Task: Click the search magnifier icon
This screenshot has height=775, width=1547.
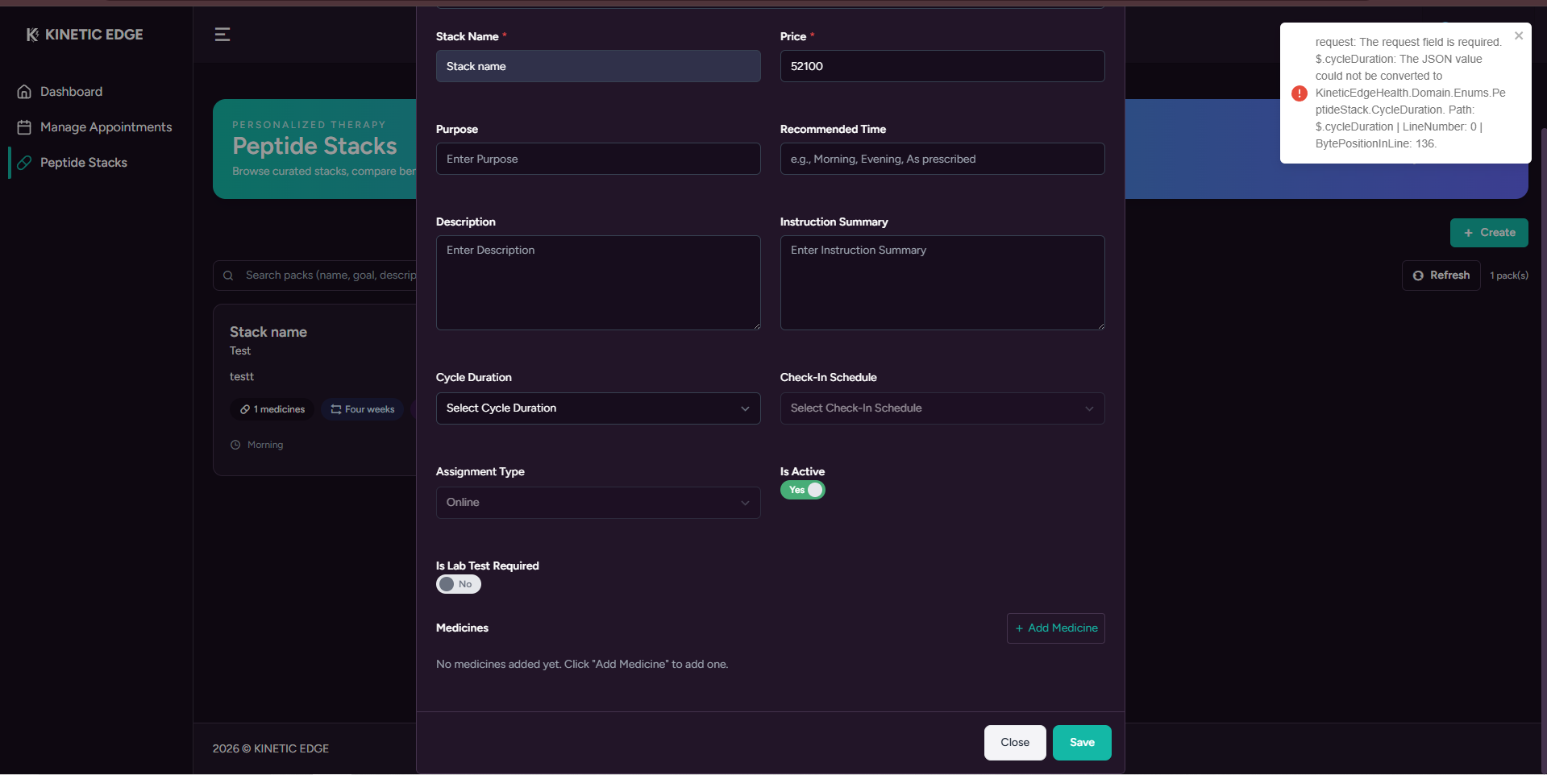Action: 228,276
